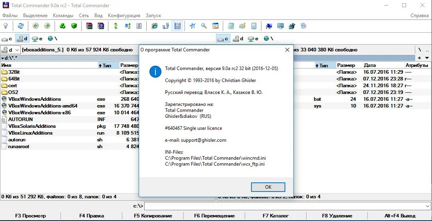Select drive c in right drive bar

[x=223, y=39]
